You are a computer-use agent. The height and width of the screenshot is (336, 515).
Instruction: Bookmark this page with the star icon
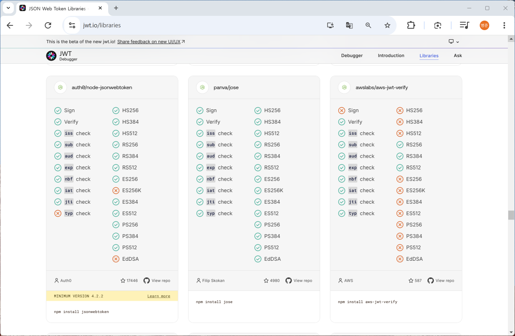(387, 25)
